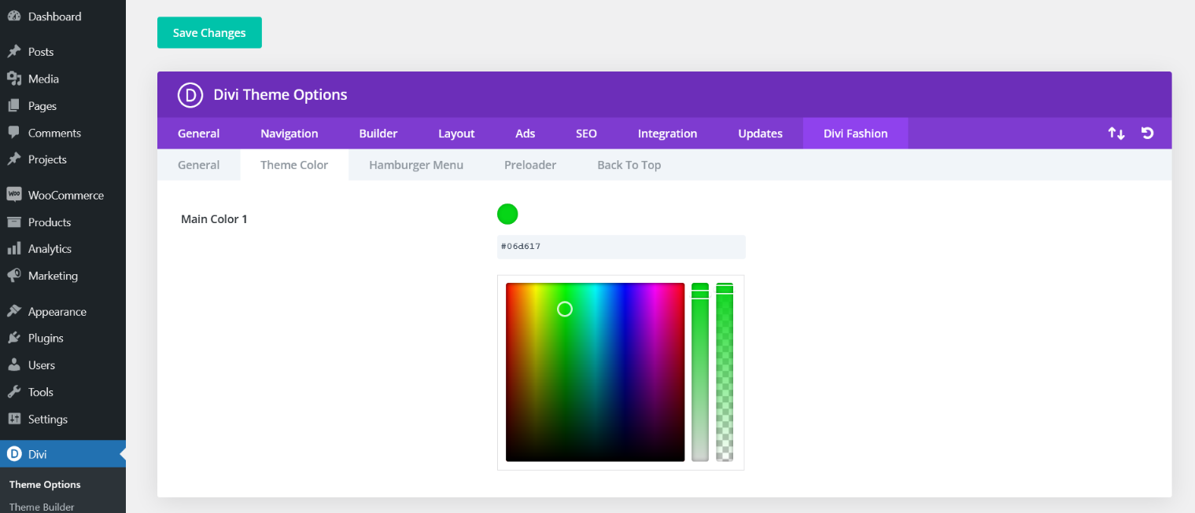Open the General sub-tab under Divi Fashion
Image resolution: width=1195 pixels, height=513 pixels.
pos(199,165)
